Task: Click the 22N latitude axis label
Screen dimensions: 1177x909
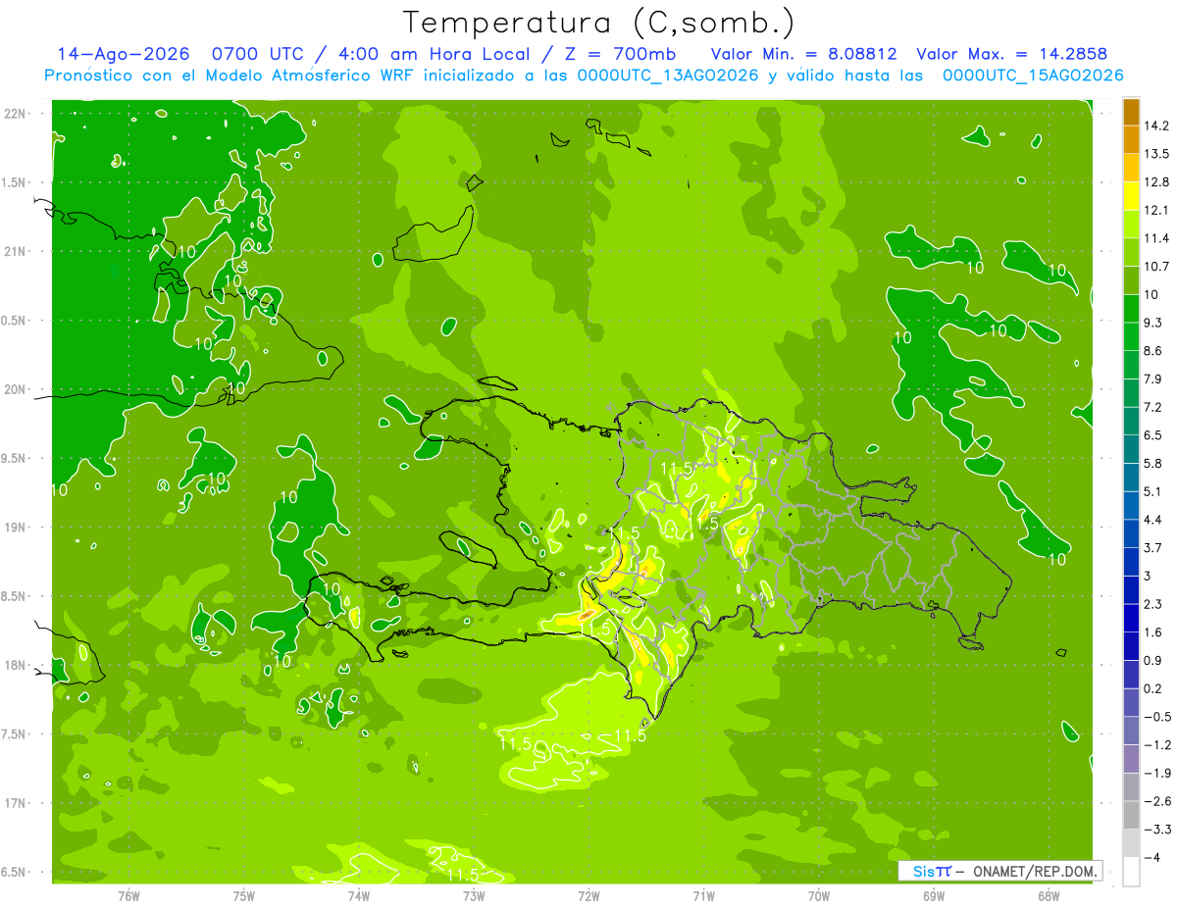Action: pos(16,114)
